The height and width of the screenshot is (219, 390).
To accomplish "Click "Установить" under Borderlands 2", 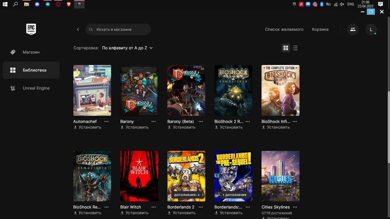I will click(182, 213).
